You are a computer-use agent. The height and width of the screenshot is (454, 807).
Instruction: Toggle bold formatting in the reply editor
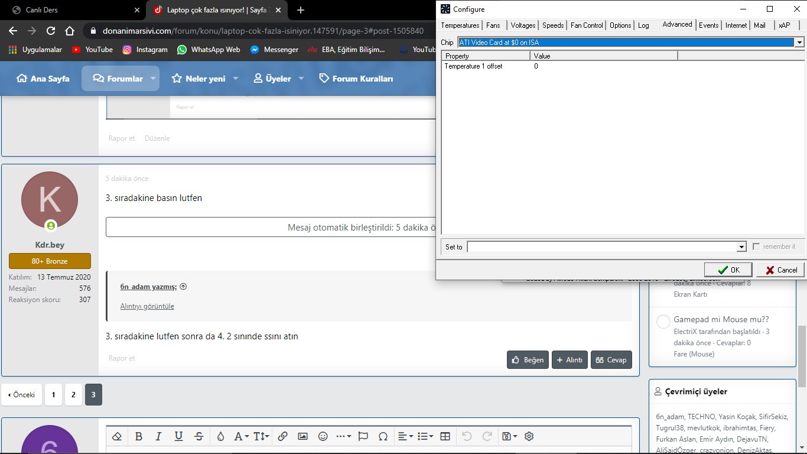pyautogui.click(x=139, y=436)
